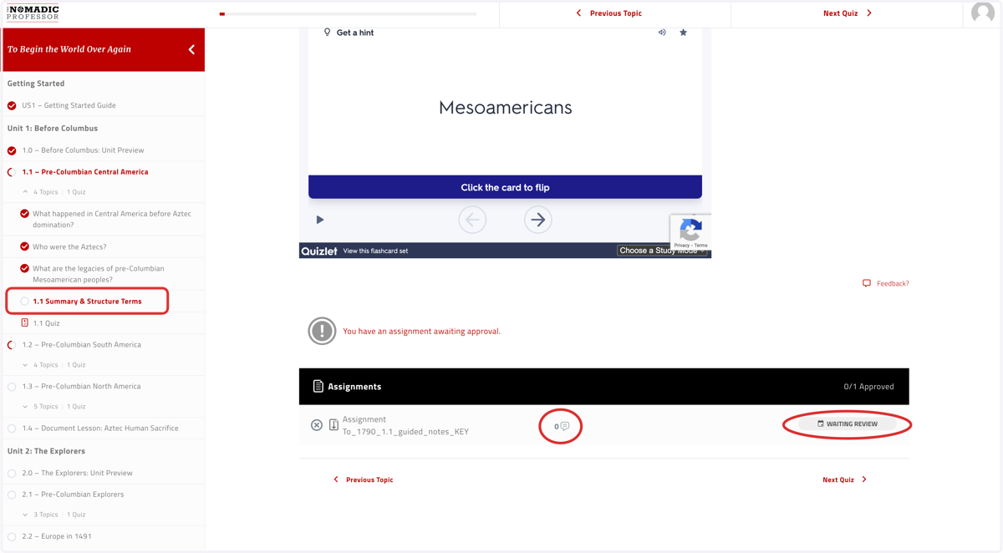Open 2.0 The Explorers: Unit Preview
This screenshot has height=553, width=1003.
[77, 473]
